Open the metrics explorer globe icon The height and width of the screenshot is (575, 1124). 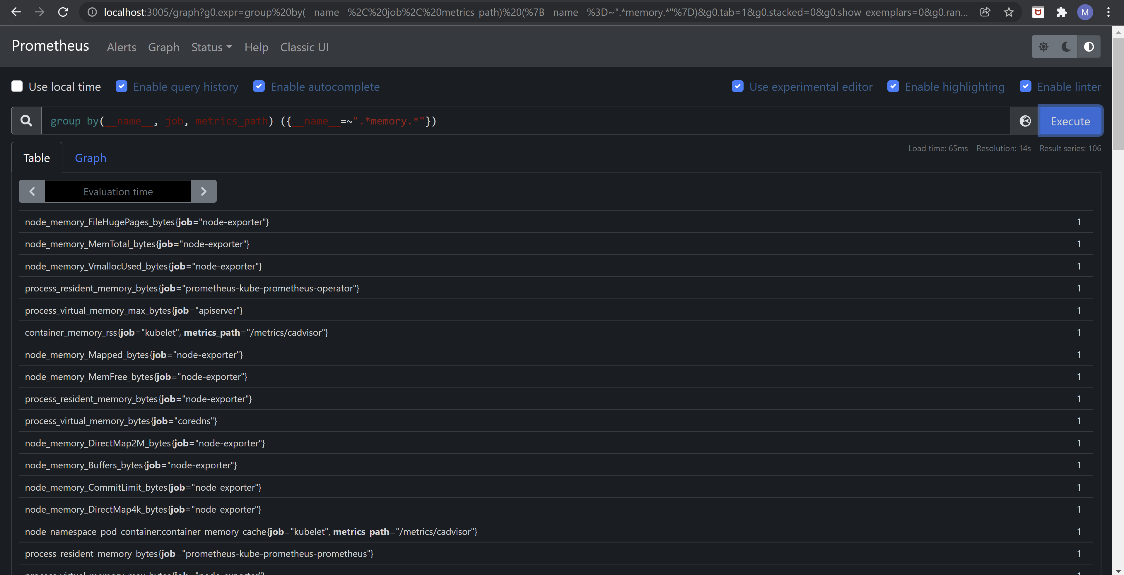(1025, 121)
